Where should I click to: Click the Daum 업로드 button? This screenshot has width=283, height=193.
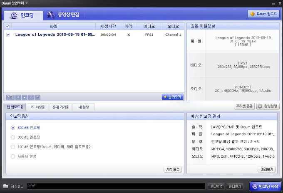click(x=263, y=14)
